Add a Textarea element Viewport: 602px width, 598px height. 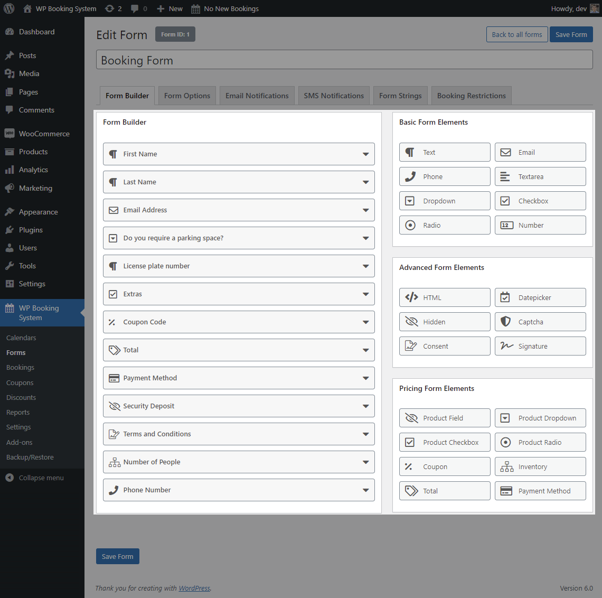coord(540,176)
